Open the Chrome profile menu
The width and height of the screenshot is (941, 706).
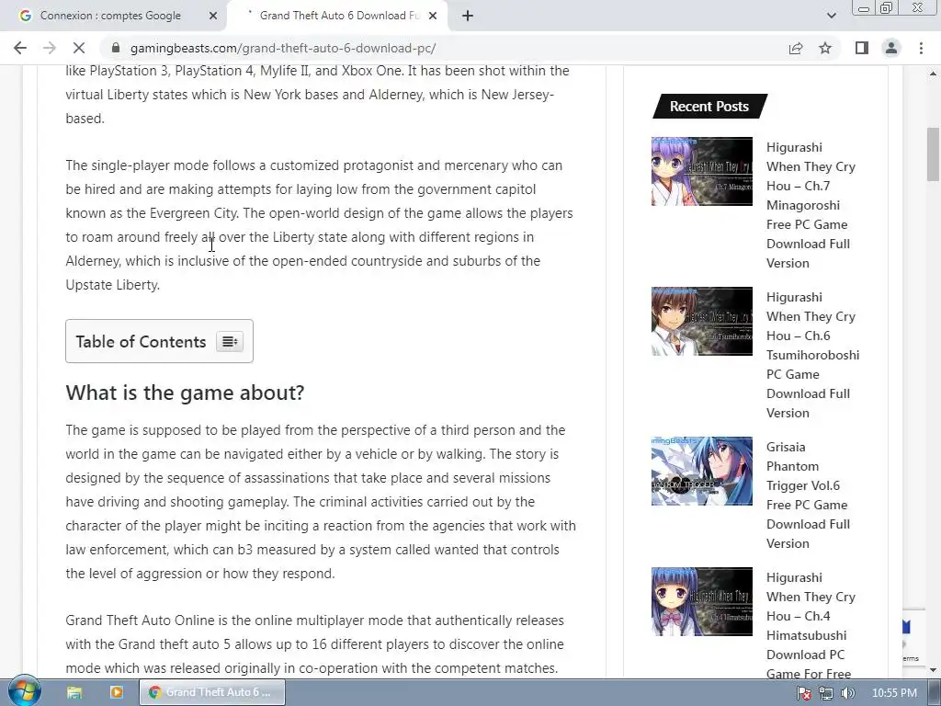(x=891, y=48)
